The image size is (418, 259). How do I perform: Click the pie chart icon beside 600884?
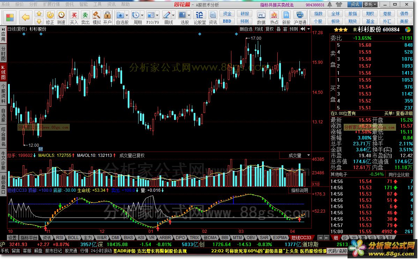coord(408,30)
